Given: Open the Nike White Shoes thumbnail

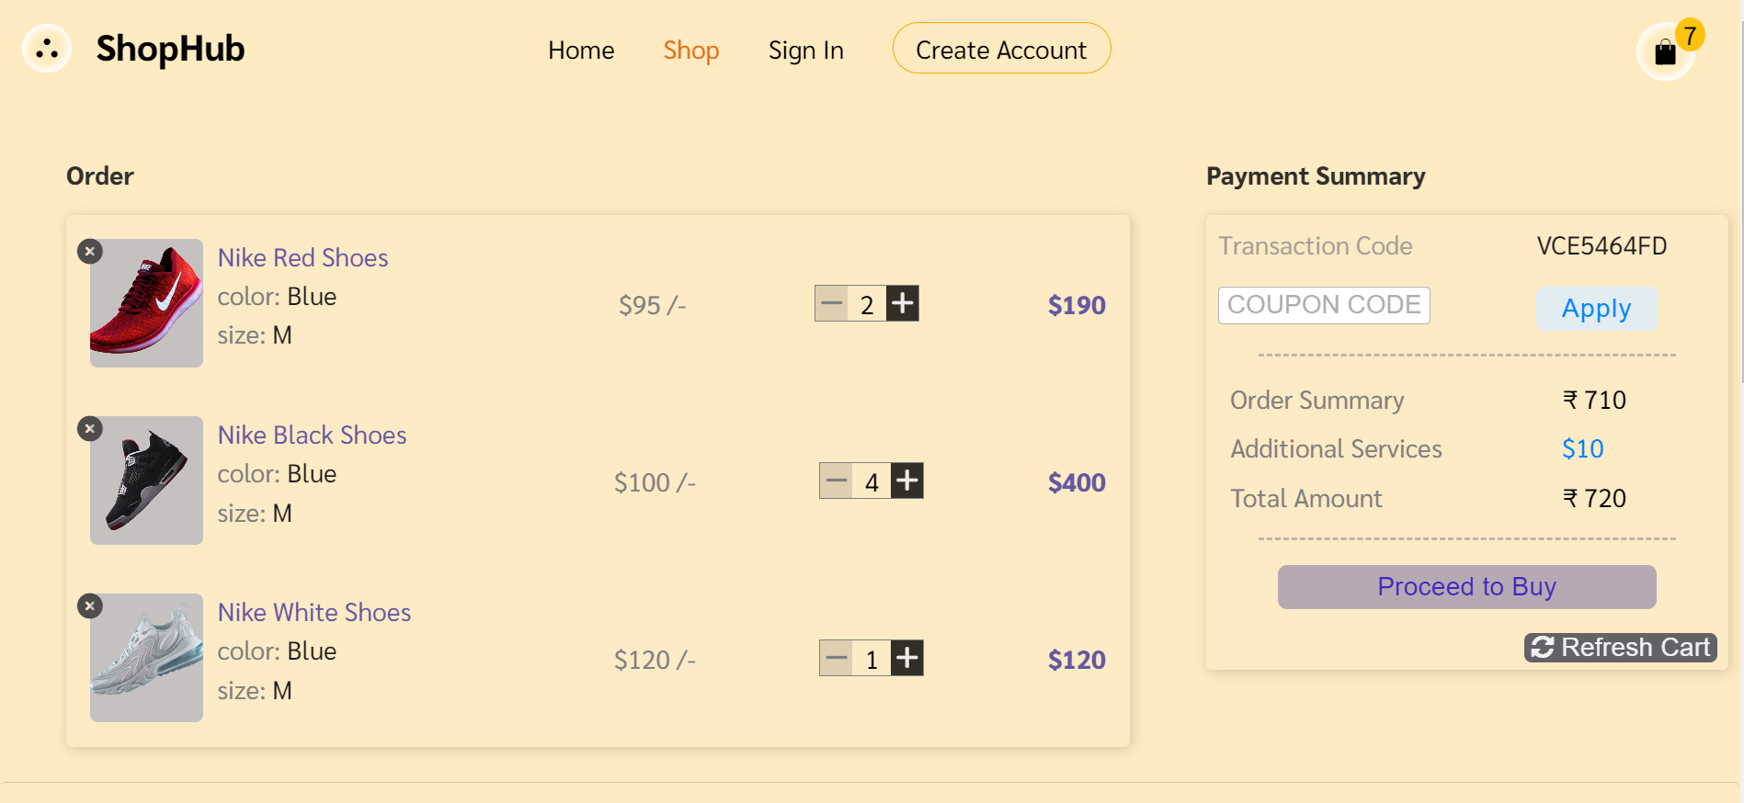Looking at the screenshot, I should coord(146,658).
